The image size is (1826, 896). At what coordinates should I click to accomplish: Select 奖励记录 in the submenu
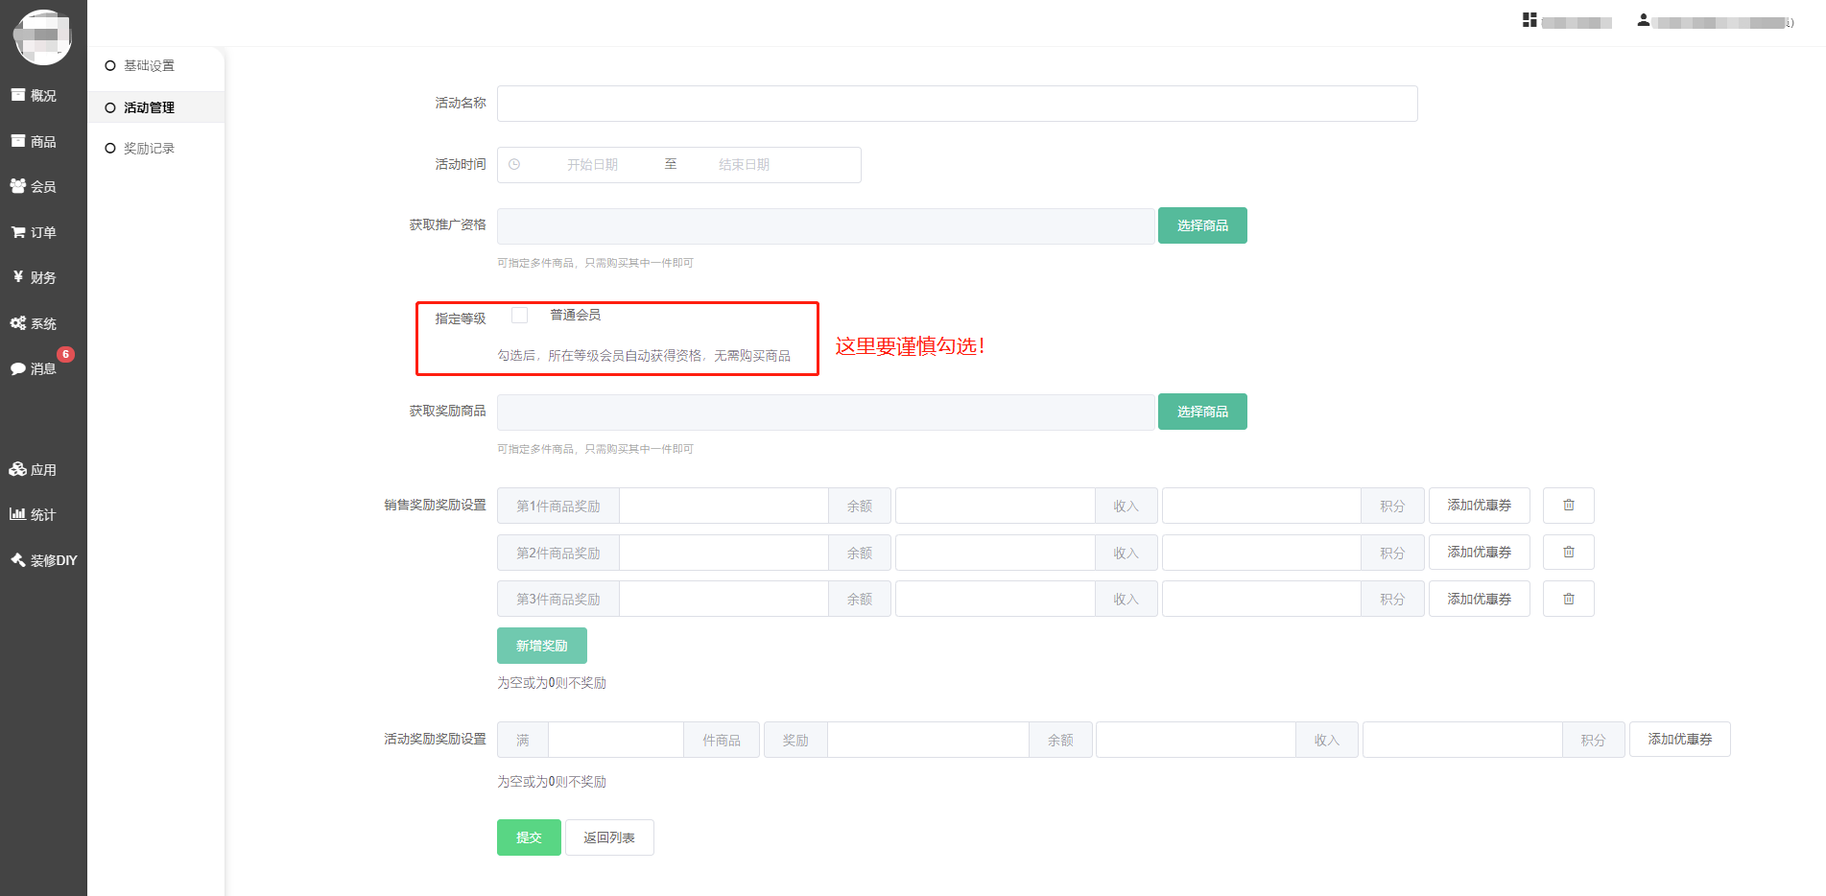(149, 149)
